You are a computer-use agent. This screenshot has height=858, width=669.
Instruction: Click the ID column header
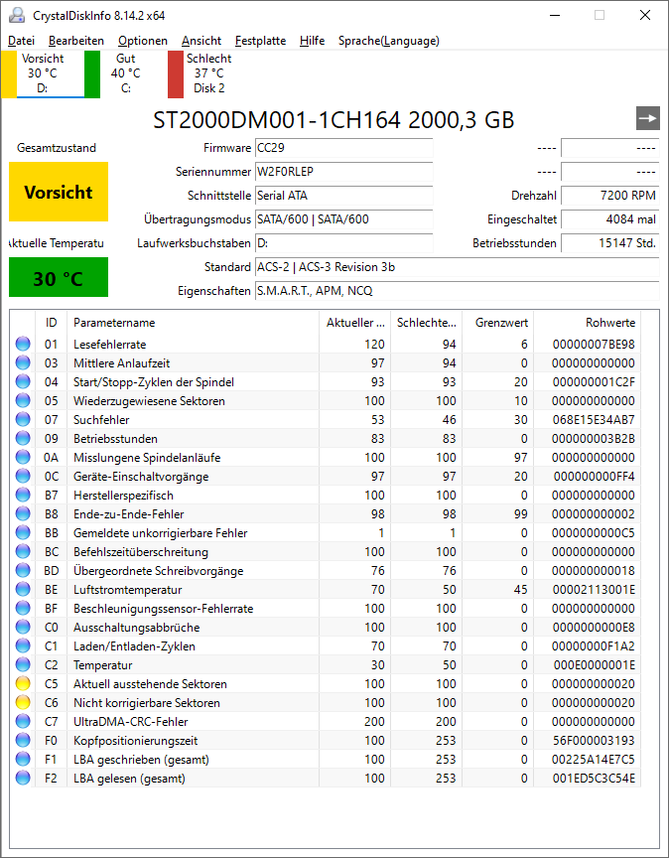click(51, 323)
